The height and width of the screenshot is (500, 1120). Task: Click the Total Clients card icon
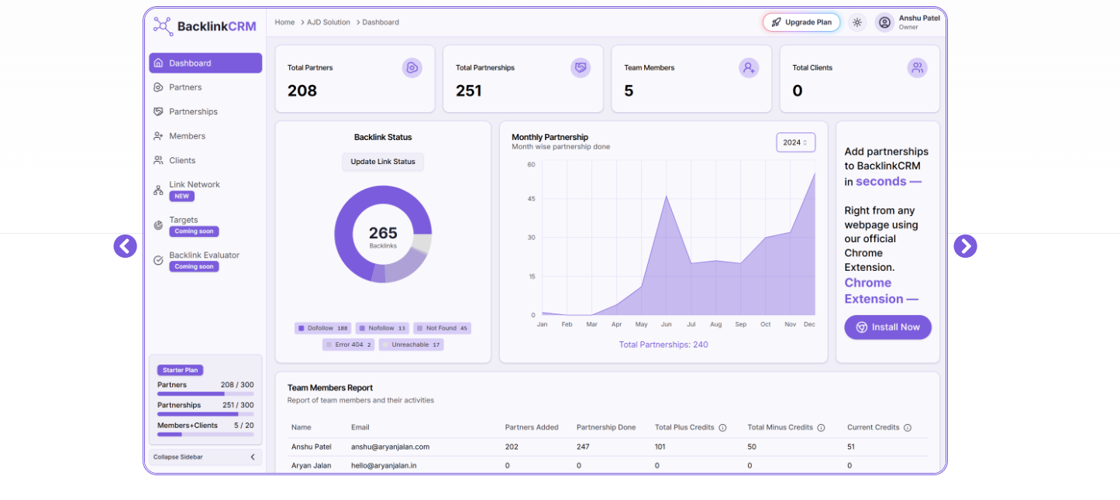tap(917, 68)
